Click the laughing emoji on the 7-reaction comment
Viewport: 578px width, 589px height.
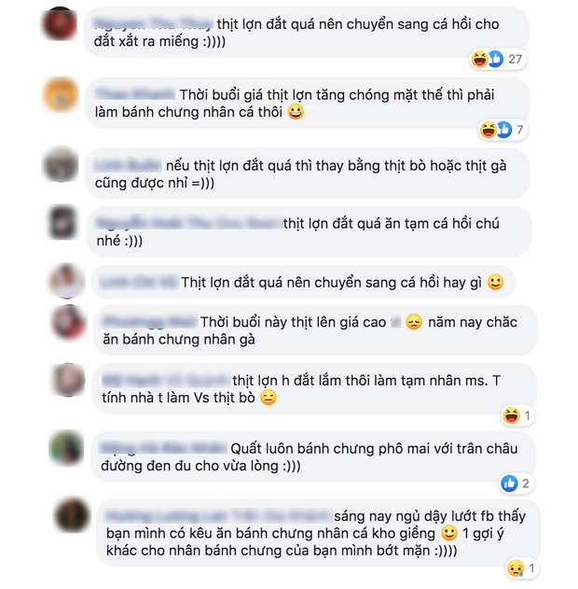coord(489,130)
